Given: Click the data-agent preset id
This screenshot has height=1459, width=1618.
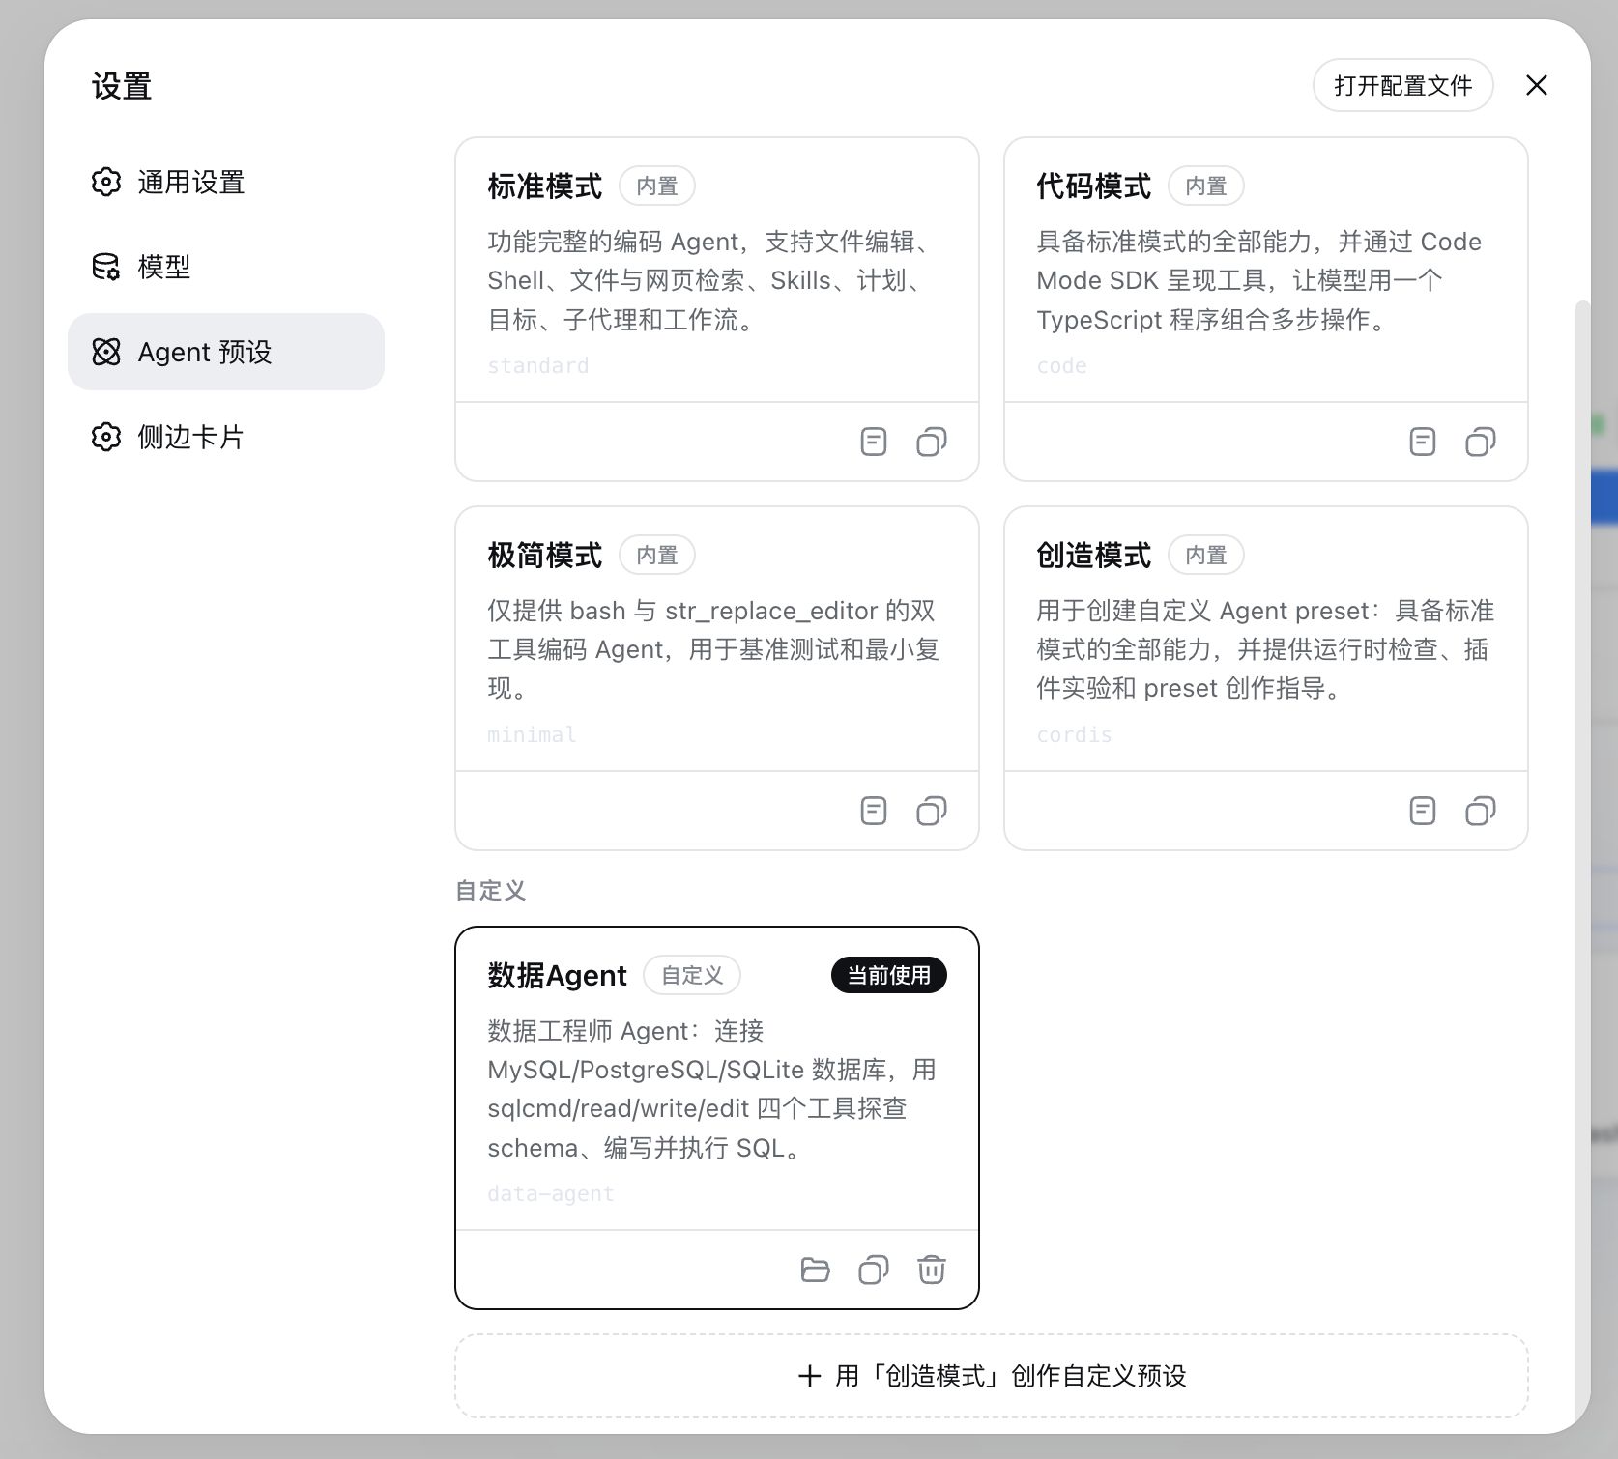Looking at the screenshot, I should tap(551, 1193).
